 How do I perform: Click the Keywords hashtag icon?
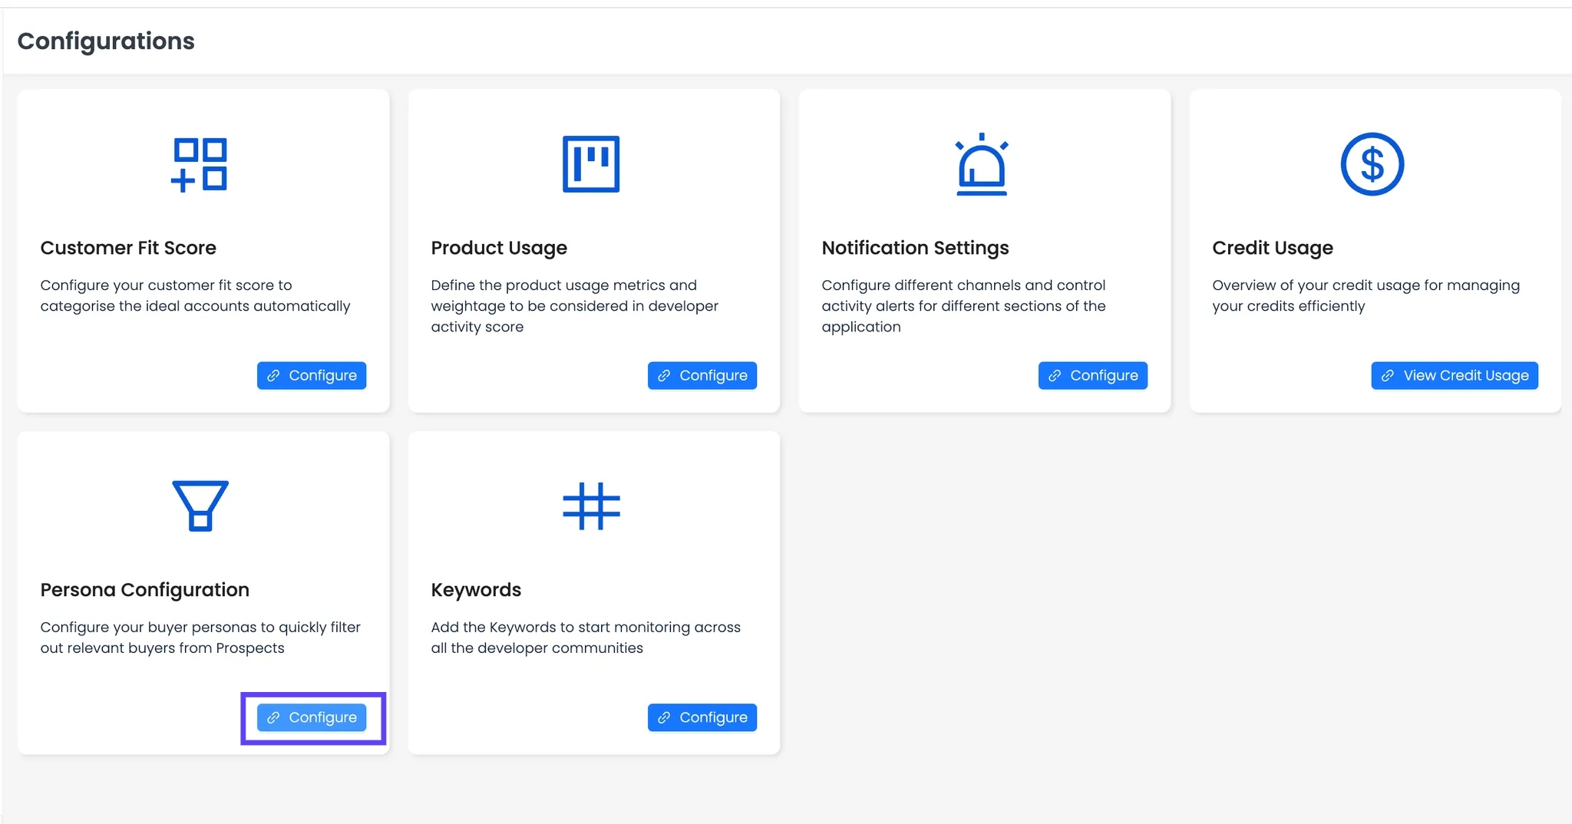pyautogui.click(x=590, y=506)
